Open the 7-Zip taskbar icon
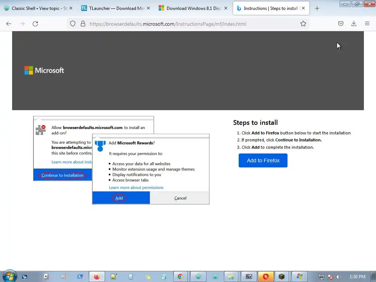 point(249,277)
